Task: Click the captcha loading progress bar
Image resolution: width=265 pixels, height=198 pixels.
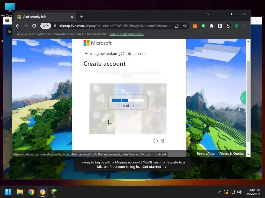Action: (x=128, y=100)
